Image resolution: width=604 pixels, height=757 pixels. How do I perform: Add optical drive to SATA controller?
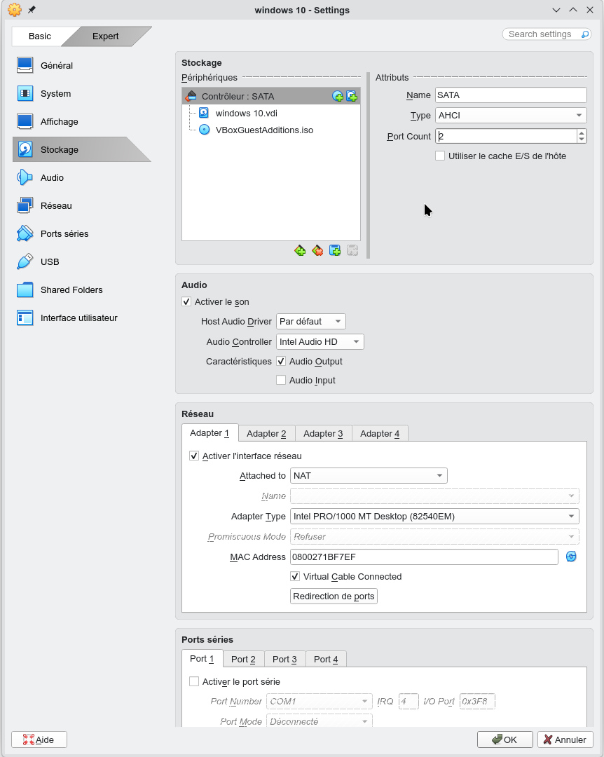point(338,97)
